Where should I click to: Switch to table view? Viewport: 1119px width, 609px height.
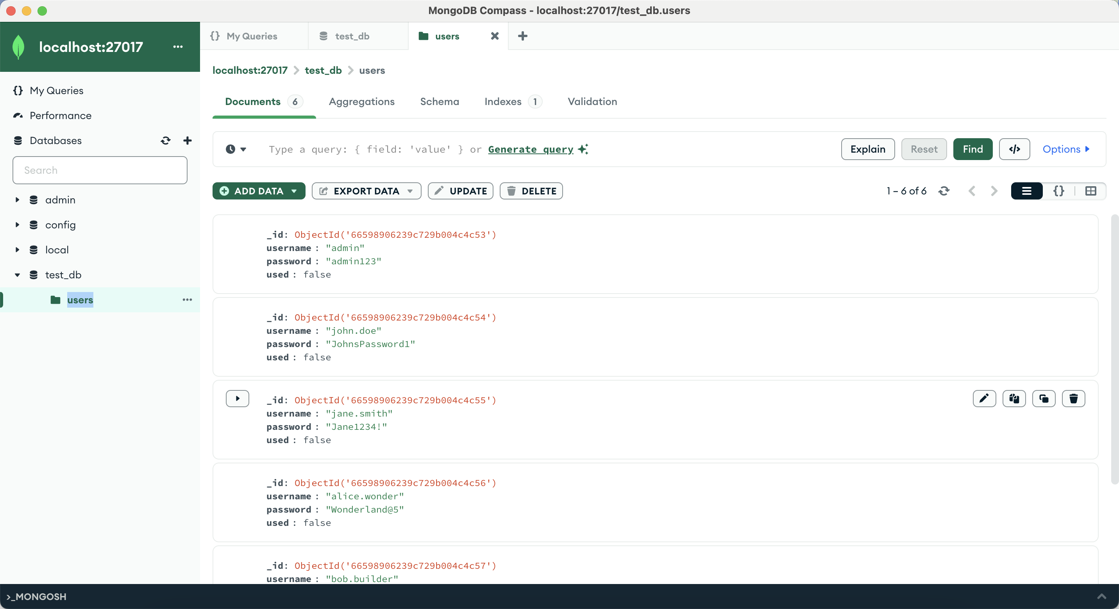pyautogui.click(x=1090, y=191)
